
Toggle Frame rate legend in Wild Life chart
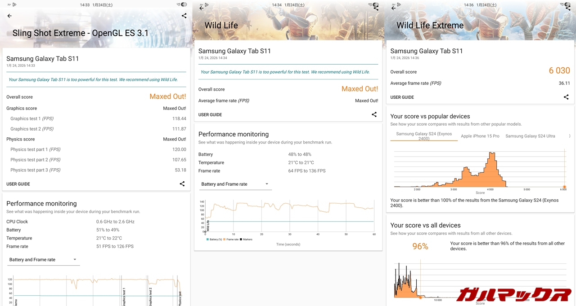tap(231, 240)
